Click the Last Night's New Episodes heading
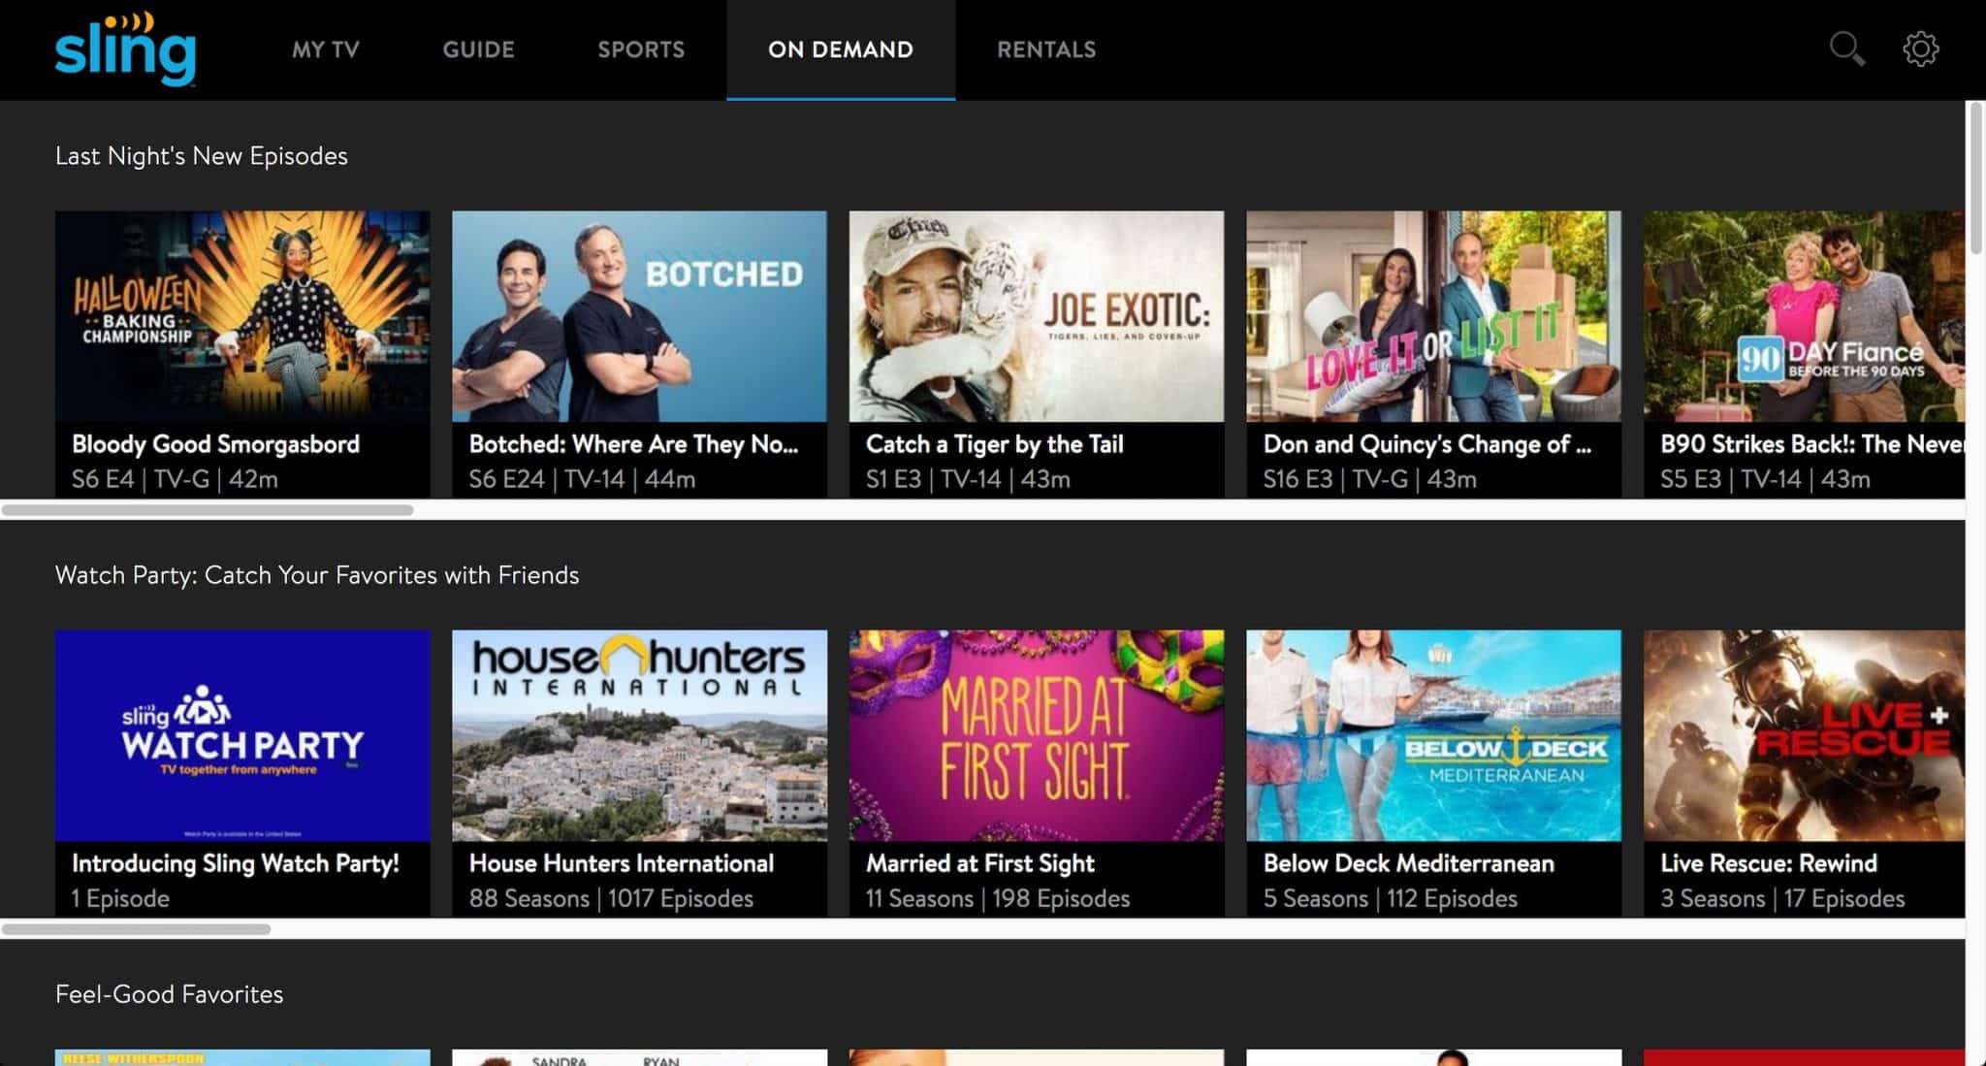This screenshot has height=1066, width=1986. pos(202,156)
